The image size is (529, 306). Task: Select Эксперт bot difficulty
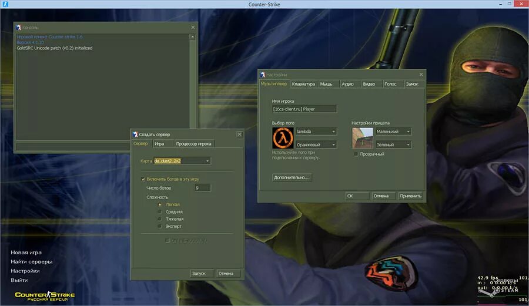160,226
